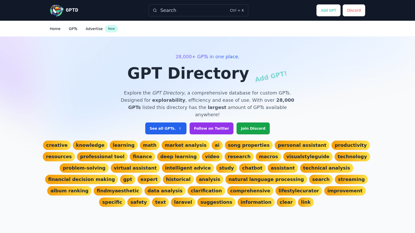Select the math tag
This screenshot has height=233, width=415.
[150, 145]
